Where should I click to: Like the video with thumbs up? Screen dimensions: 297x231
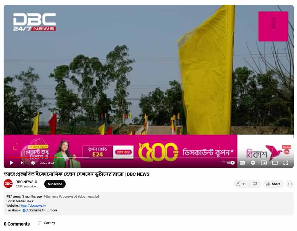point(241,184)
